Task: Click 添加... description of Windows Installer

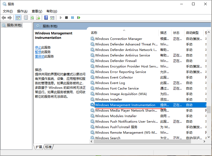Action: (x=164, y=100)
